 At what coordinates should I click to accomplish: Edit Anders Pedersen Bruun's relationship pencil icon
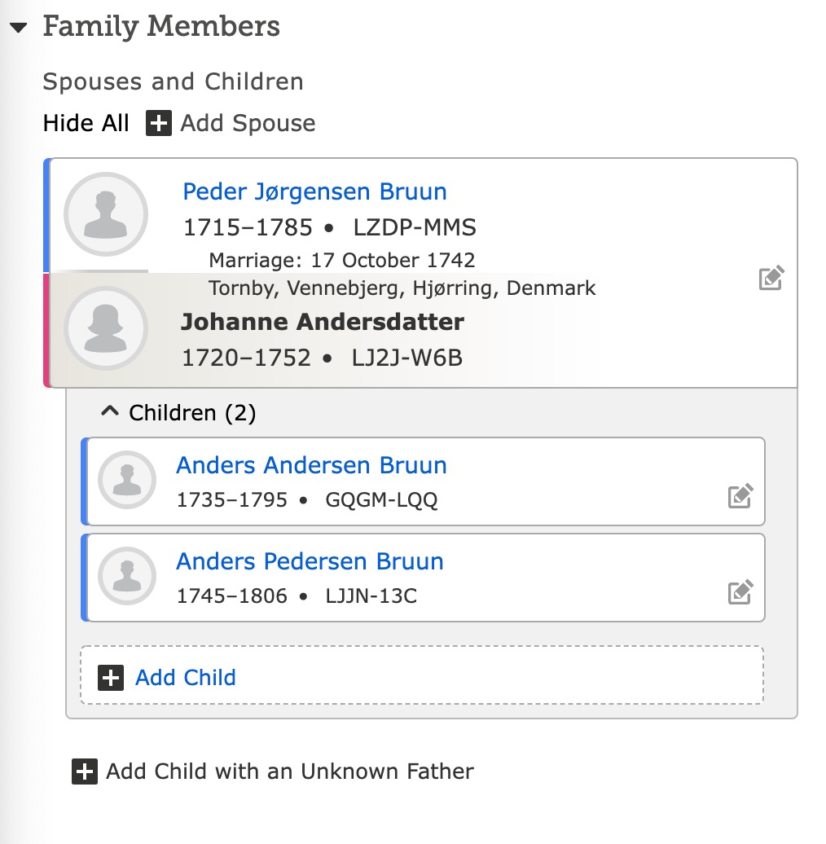click(x=740, y=592)
